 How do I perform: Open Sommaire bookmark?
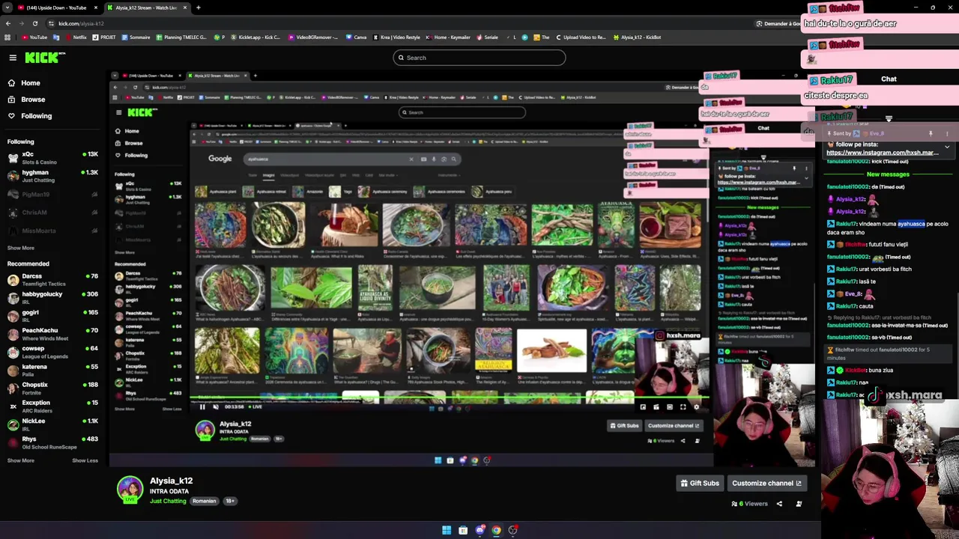coord(136,37)
